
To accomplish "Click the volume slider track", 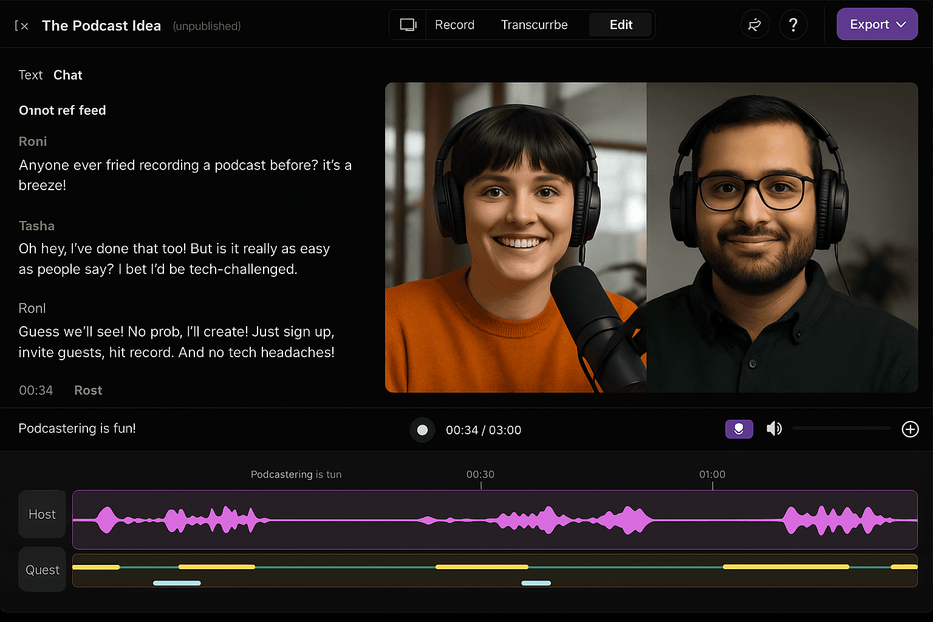I will [x=841, y=429].
